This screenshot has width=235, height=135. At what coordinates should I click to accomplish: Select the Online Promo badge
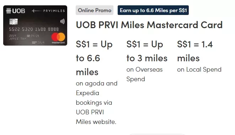[95, 10]
